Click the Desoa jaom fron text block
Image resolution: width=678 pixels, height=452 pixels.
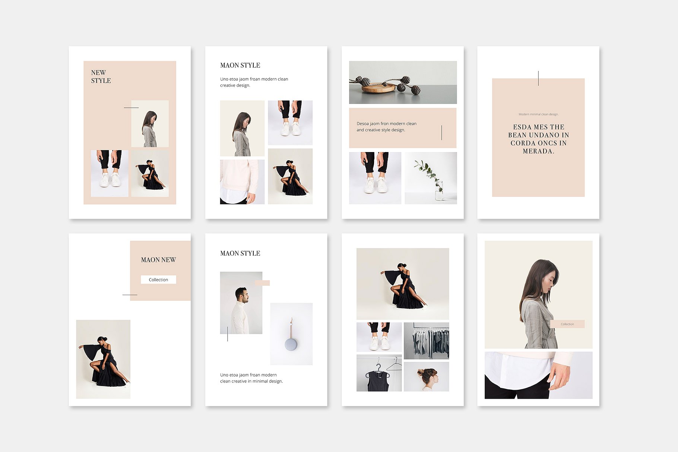point(387,127)
